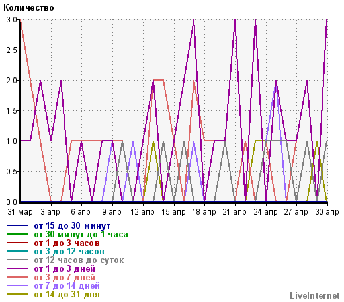
Task: Click the green legend line swatch
Action: (x=17, y=234)
